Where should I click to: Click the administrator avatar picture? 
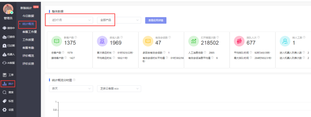8,9
